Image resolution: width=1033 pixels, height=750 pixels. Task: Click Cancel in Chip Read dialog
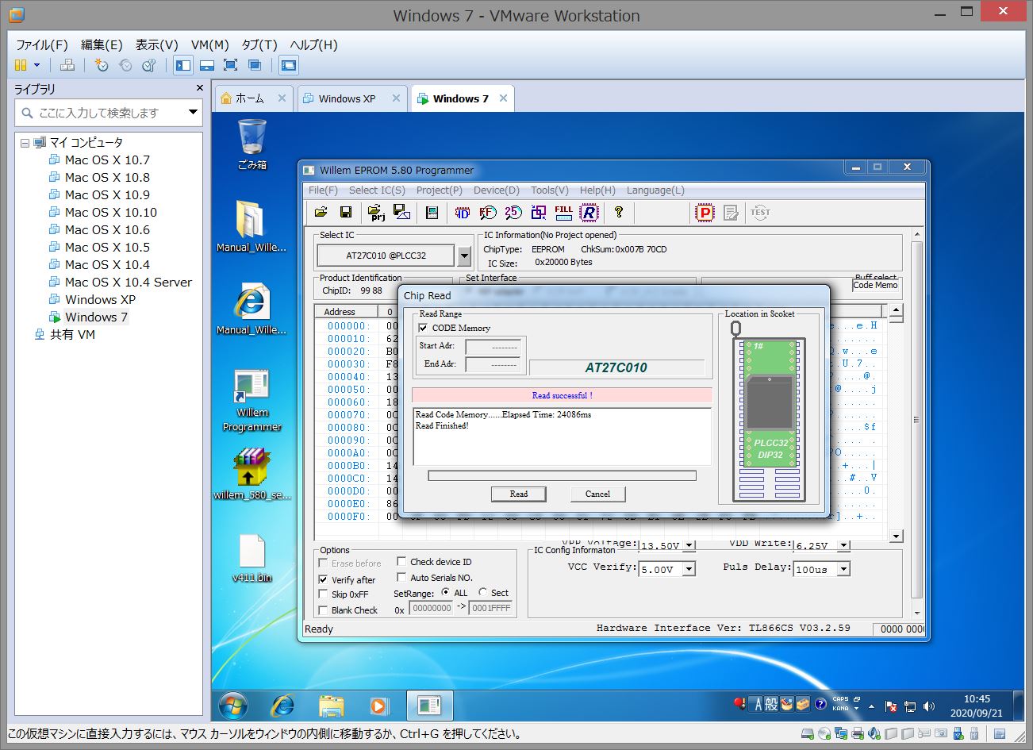click(597, 494)
